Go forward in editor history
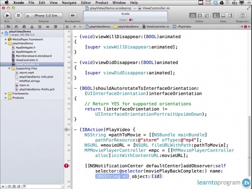 click(x=80, y=27)
